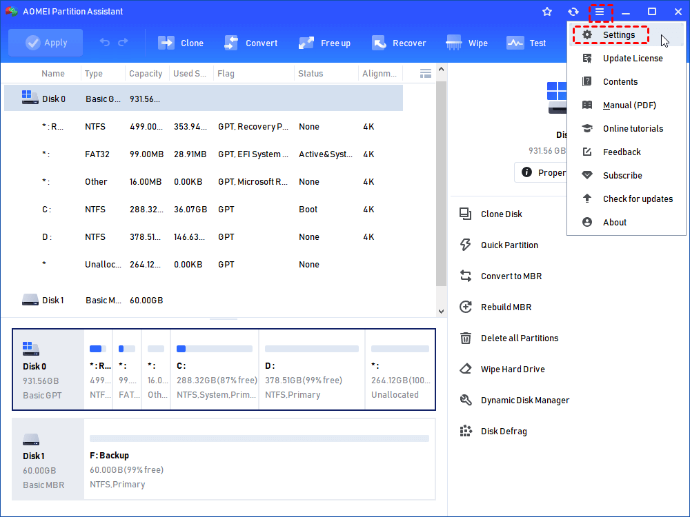Toggle the hamburger menu icon

(x=600, y=12)
